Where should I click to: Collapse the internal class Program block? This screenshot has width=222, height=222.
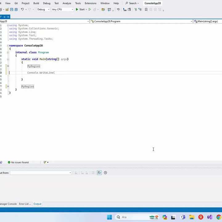pyautogui.click(x=8, y=52)
